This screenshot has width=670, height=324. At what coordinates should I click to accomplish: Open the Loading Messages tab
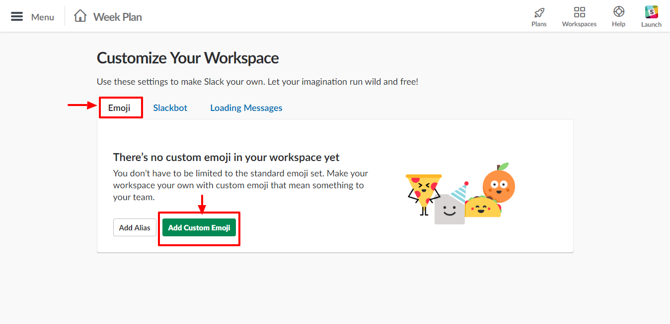click(246, 108)
